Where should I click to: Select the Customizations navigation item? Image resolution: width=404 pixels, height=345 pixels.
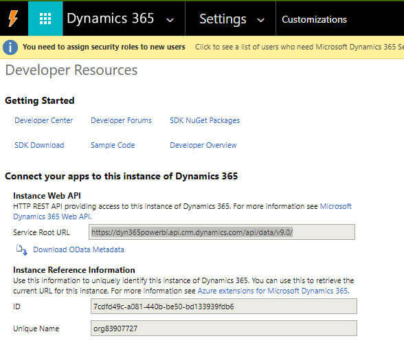[x=314, y=19]
